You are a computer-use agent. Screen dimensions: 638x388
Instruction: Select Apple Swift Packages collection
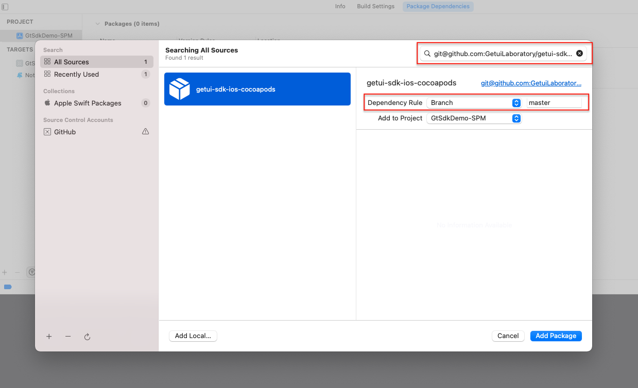97,103
